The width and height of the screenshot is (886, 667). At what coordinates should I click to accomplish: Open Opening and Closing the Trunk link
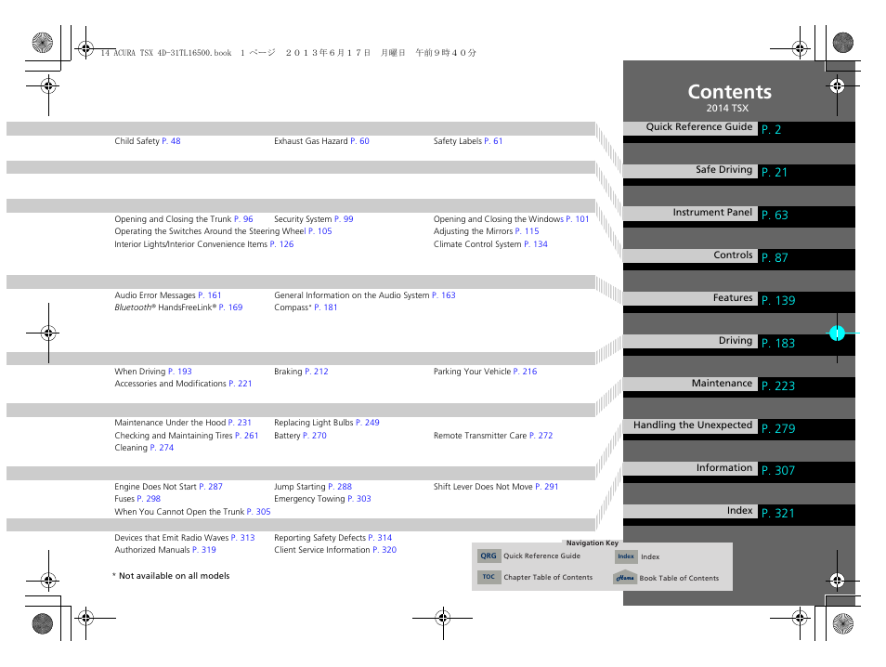click(x=184, y=219)
